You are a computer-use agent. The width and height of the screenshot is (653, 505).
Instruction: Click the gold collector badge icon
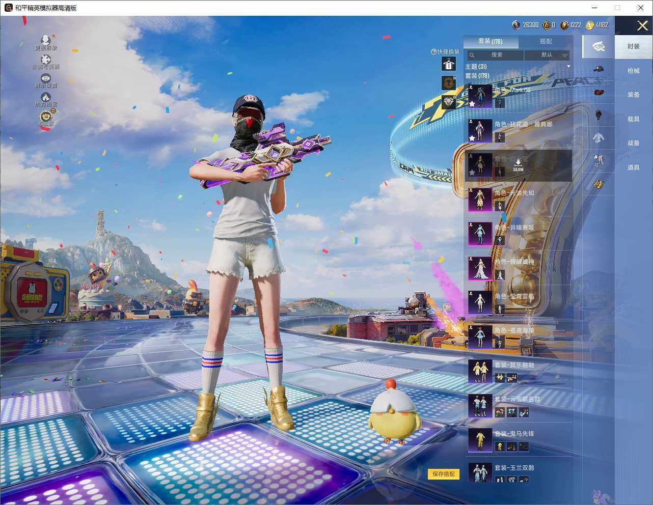click(46, 117)
